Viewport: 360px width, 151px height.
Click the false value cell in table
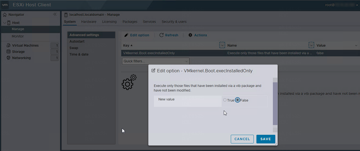320,53
